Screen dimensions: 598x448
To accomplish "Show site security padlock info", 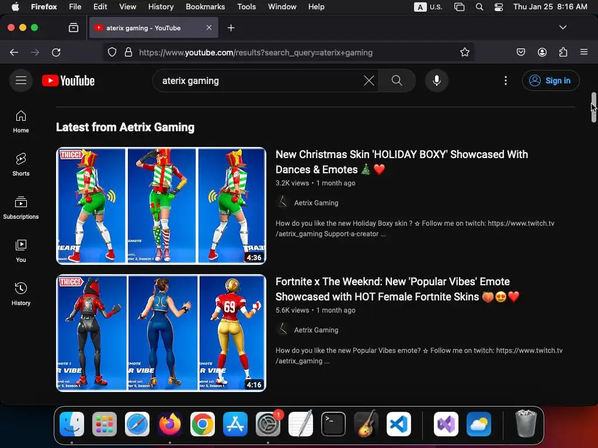I will (x=128, y=52).
